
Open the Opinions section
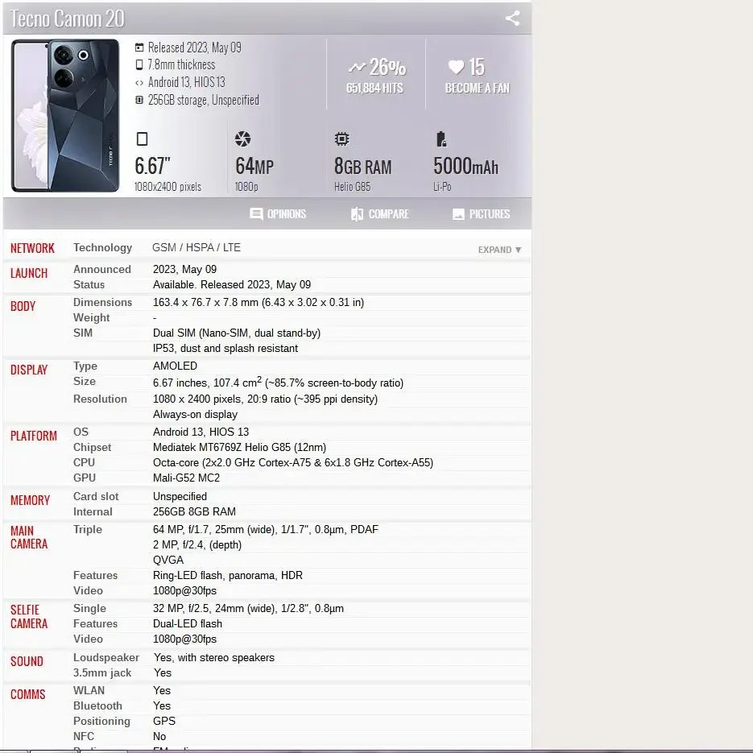pyautogui.click(x=278, y=213)
